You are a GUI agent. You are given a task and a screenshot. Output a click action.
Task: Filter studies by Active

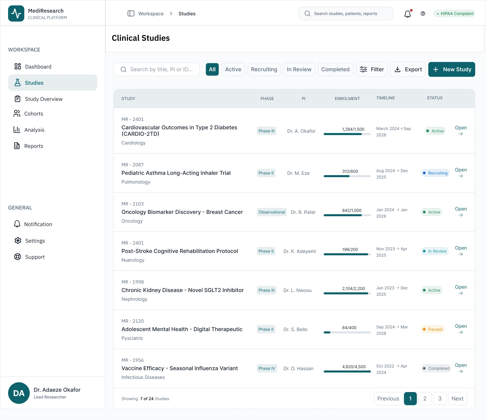[233, 69]
